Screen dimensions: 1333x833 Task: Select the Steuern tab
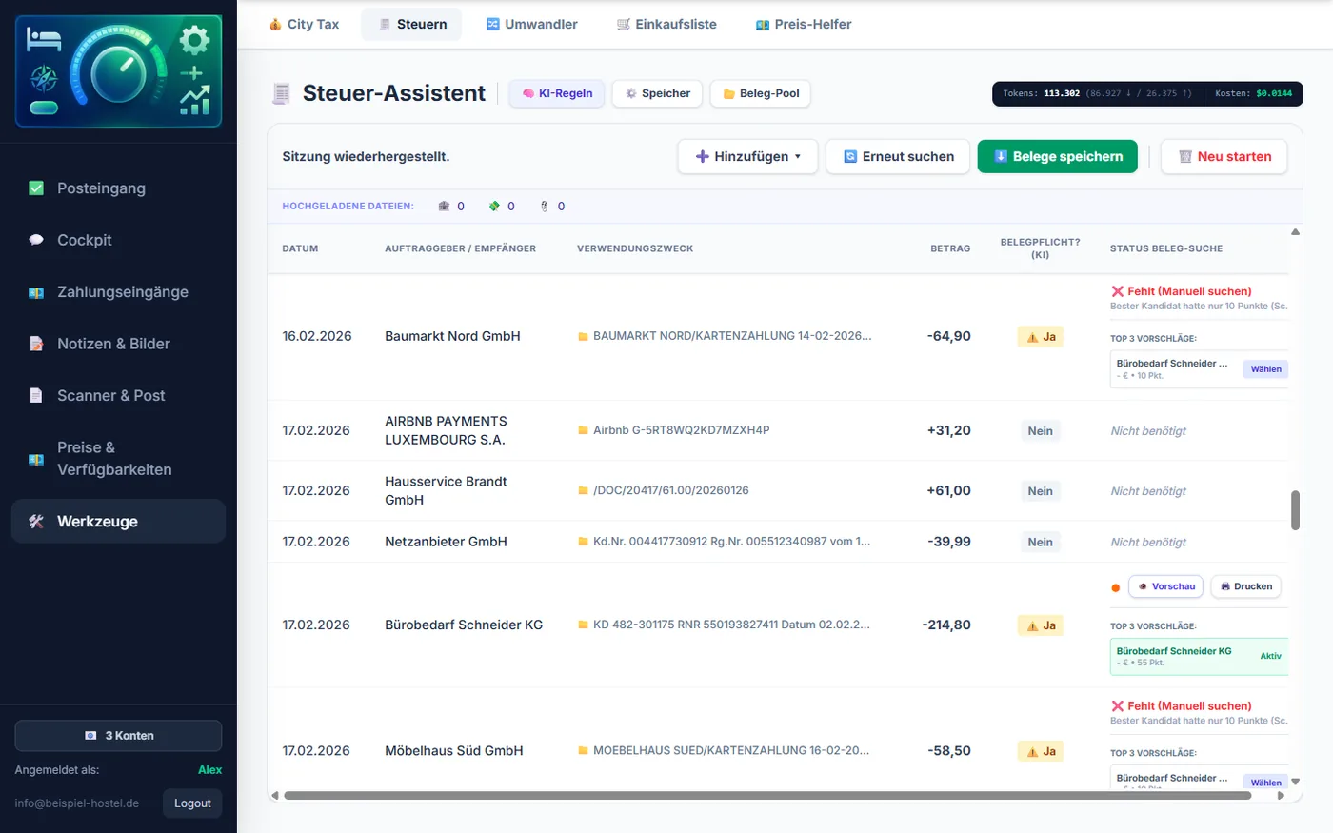411,25
